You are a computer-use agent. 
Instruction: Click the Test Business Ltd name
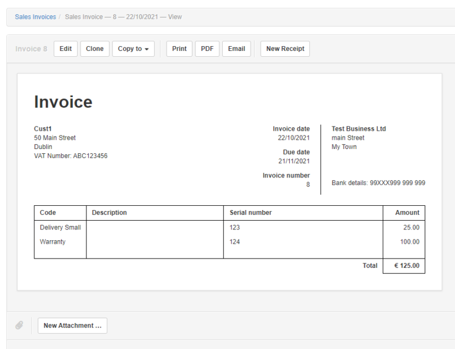click(358, 129)
